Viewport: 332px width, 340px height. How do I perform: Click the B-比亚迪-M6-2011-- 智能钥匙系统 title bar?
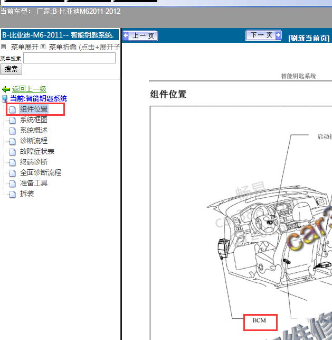coord(60,35)
